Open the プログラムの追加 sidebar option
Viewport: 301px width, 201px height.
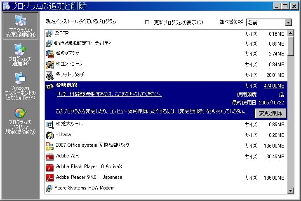point(21,55)
